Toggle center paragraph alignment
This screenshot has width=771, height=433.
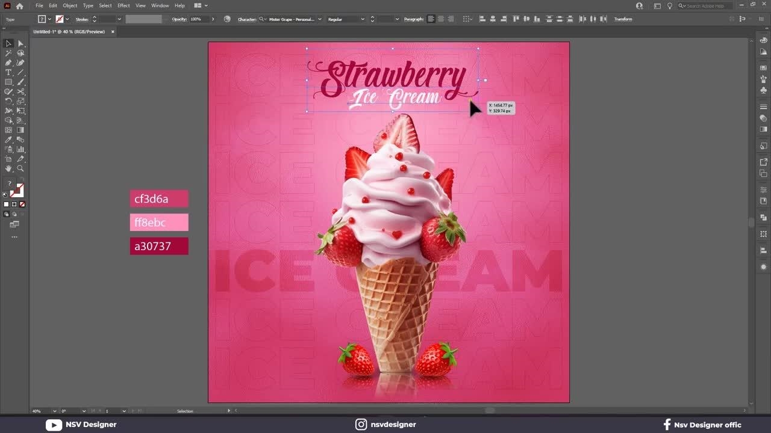(x=441, y=19)
